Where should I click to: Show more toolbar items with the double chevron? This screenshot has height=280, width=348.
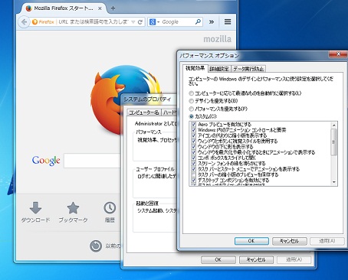tap(212, 22)
